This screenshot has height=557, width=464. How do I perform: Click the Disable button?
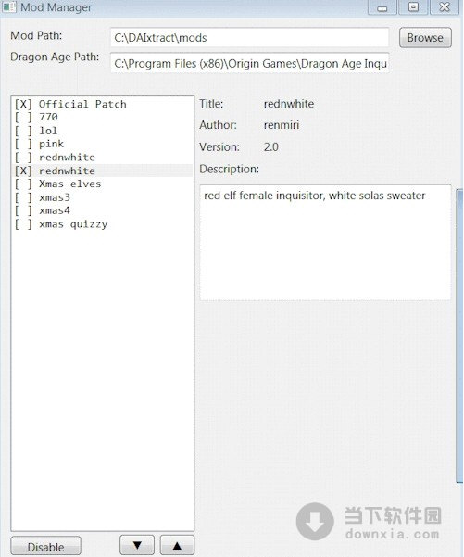(45, 547)
